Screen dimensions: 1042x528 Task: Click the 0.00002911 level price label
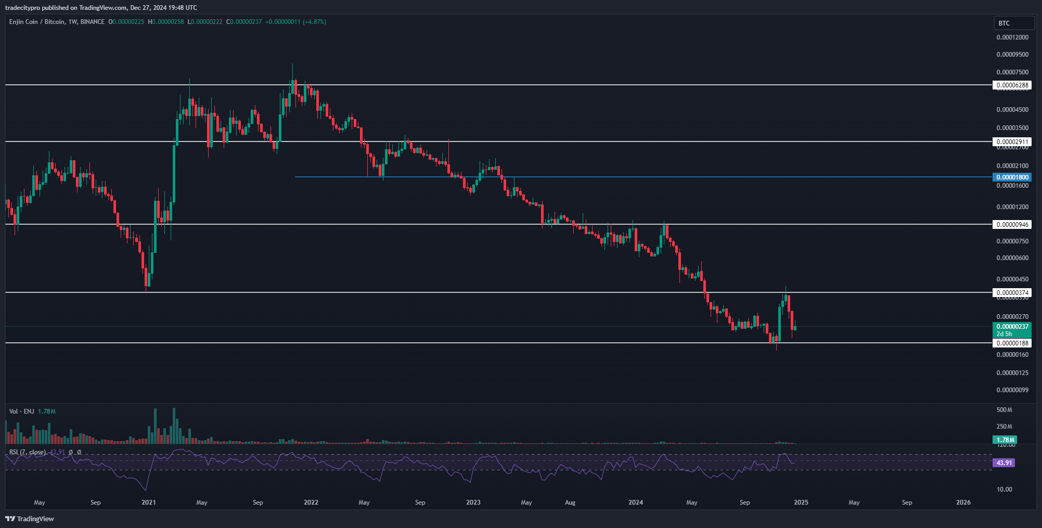pos(1012,142)
